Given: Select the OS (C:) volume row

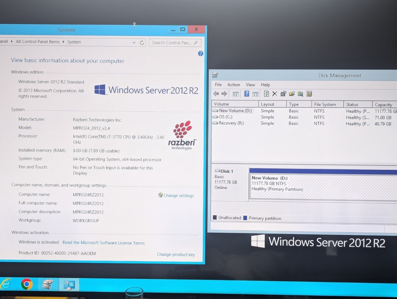Looking at the screenshot, I should [226, 117].
